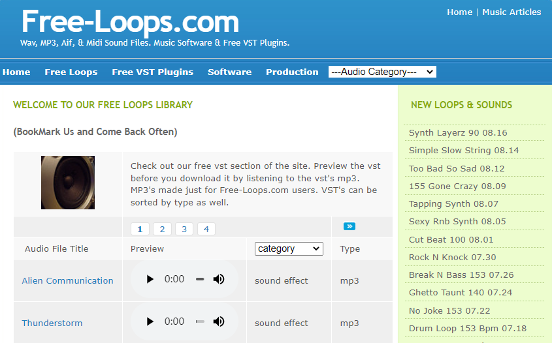Open the Software menu item
The image size is (552, 343).
pyautogui.click(x=229, y=72)
